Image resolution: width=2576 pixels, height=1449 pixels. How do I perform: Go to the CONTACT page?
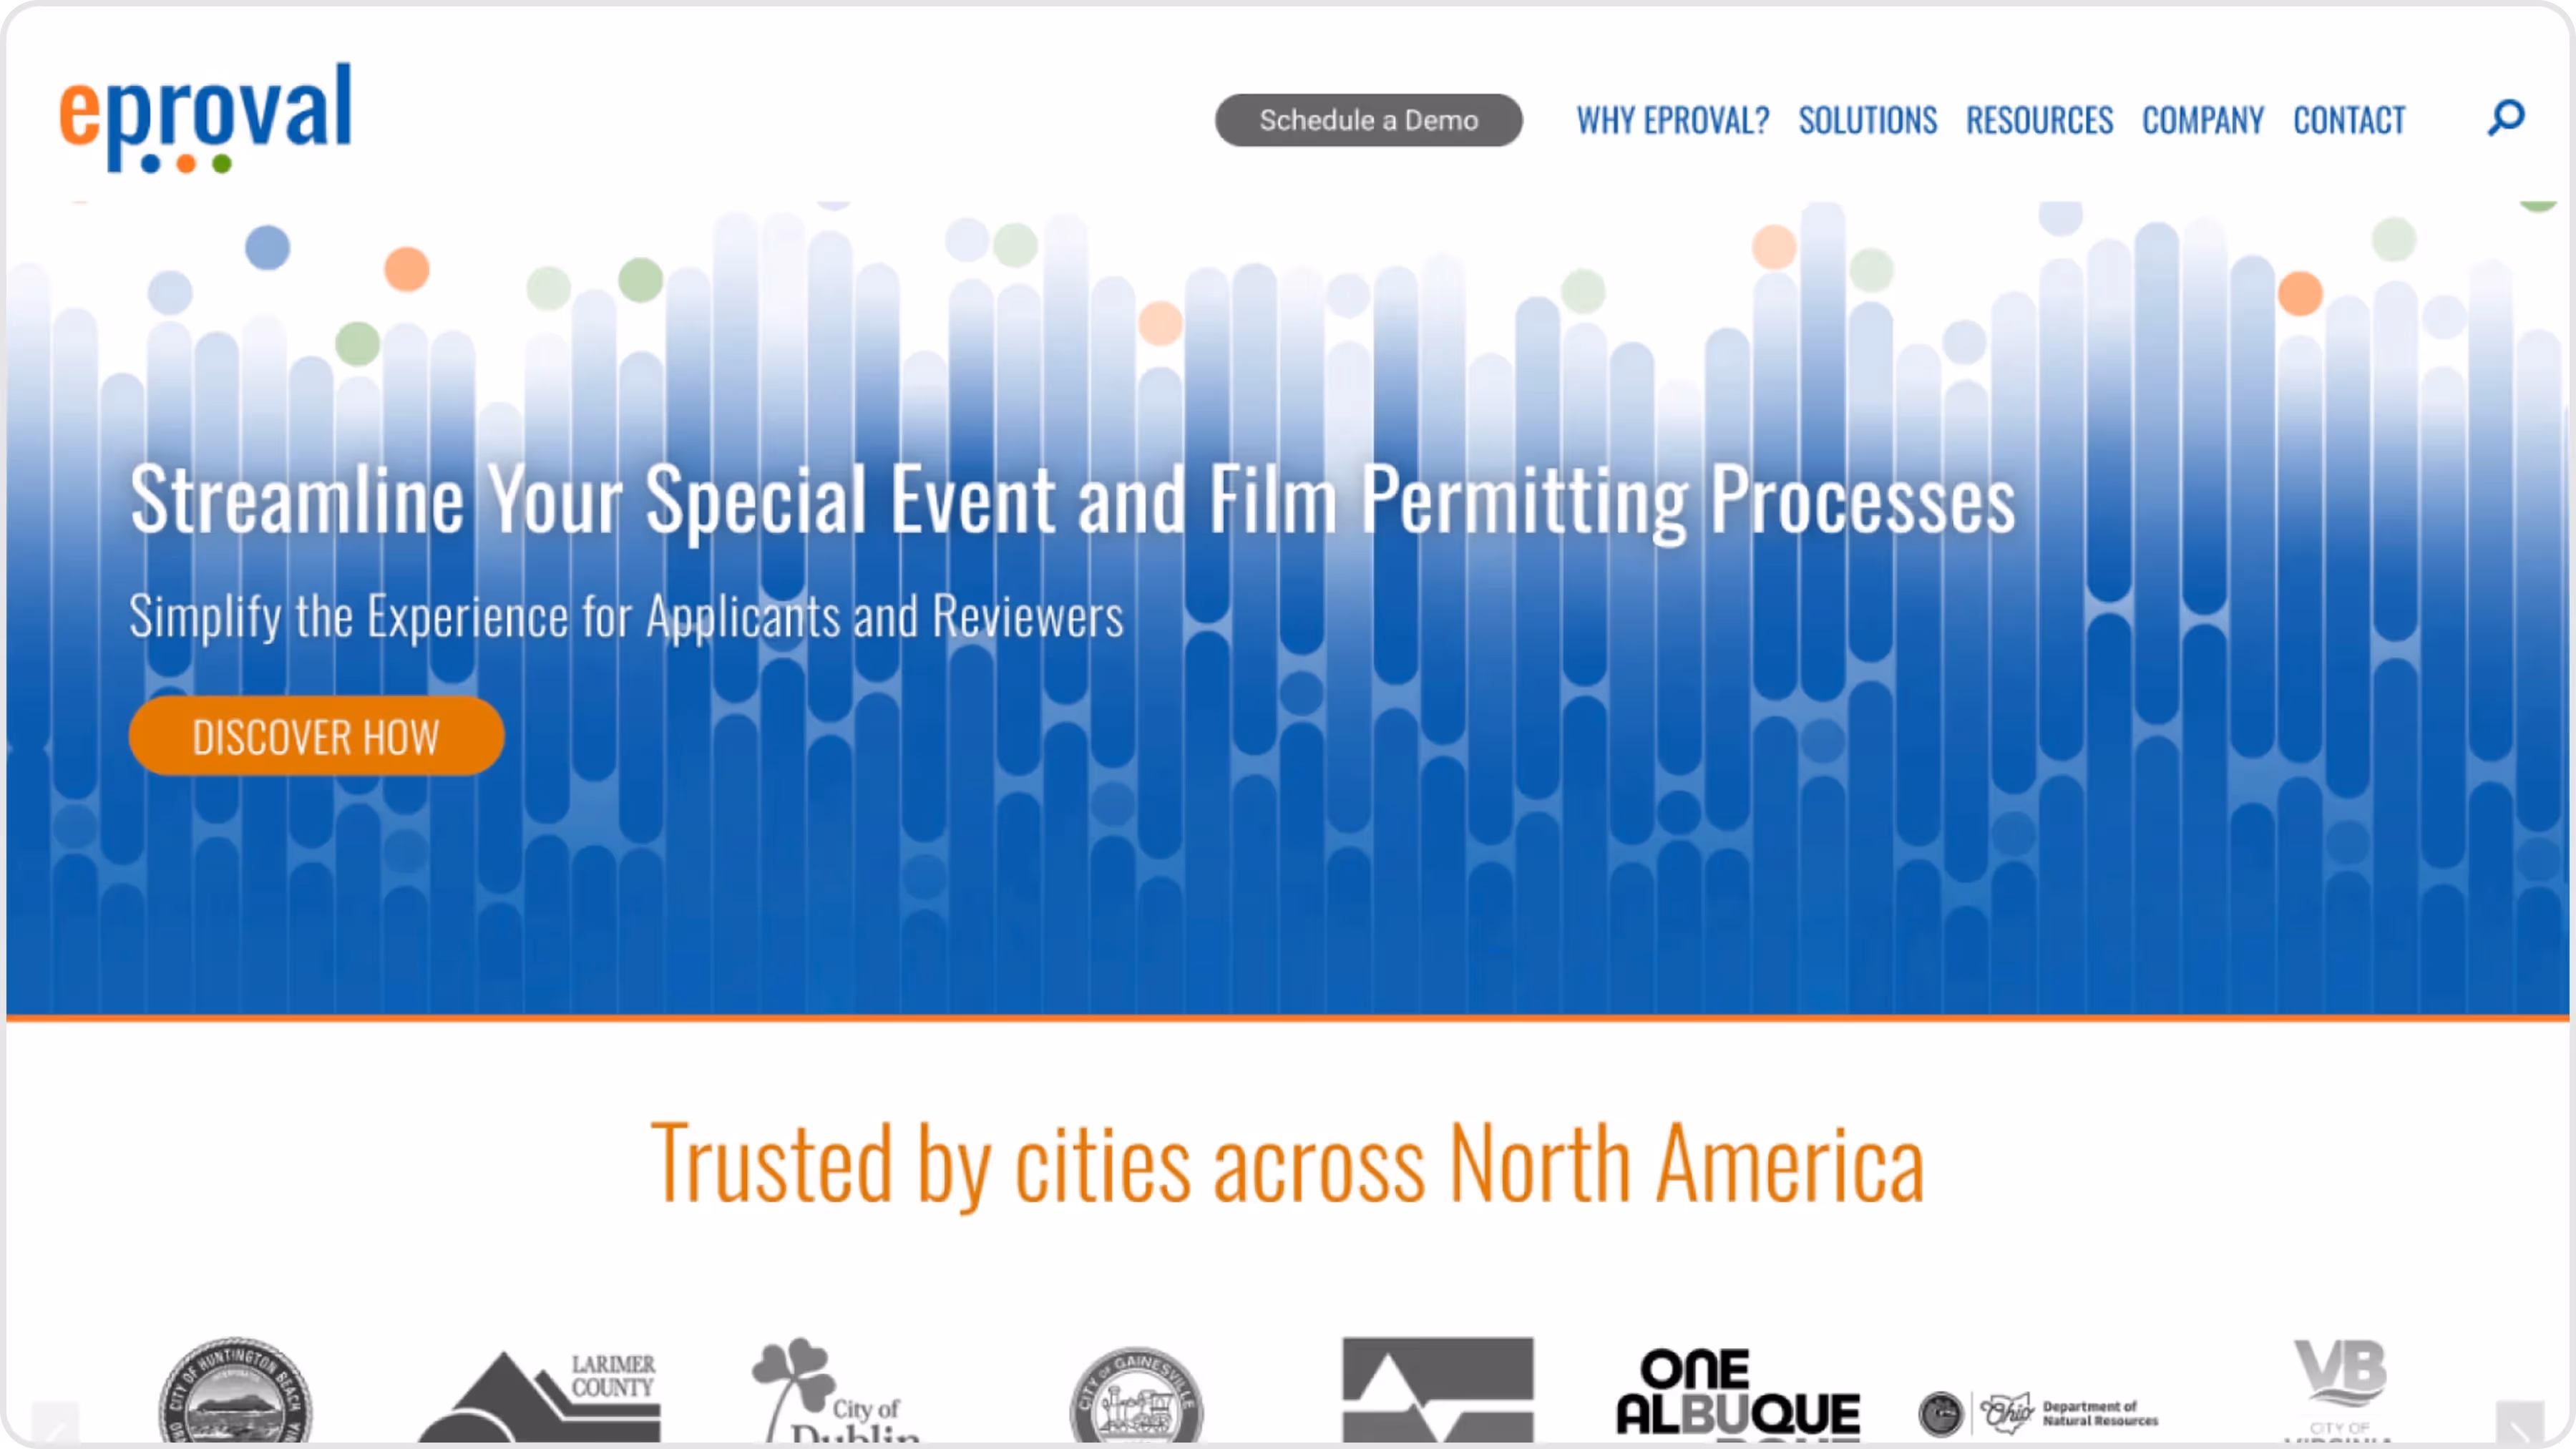tap(2348, 121)
